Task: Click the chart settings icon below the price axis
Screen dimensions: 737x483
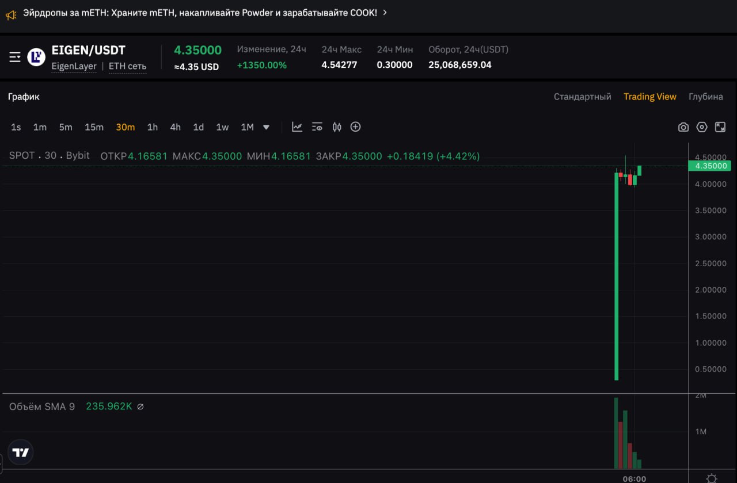Action: click(x=712, y=478)
